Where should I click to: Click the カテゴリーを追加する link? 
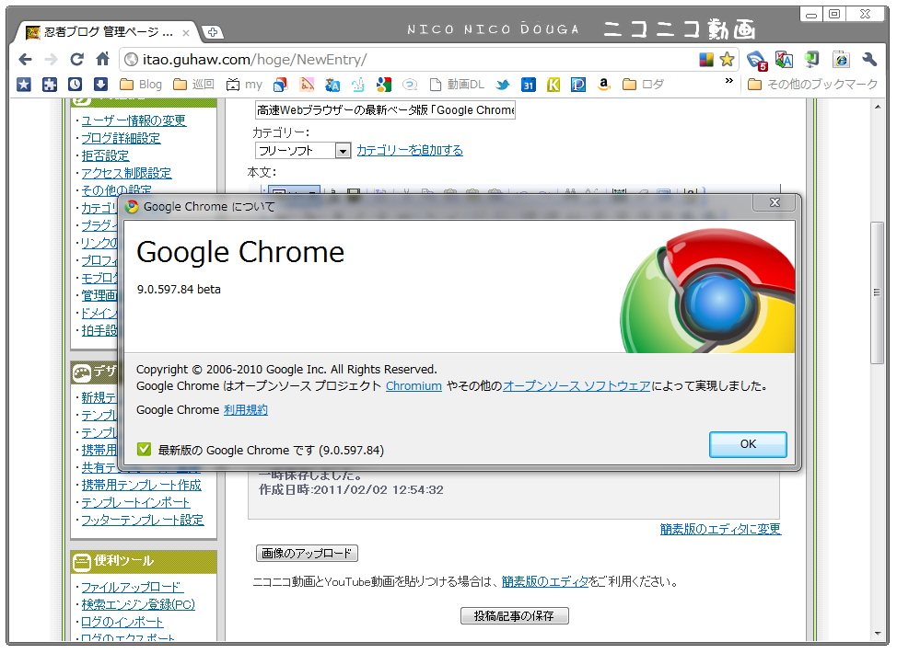(410, 150)
